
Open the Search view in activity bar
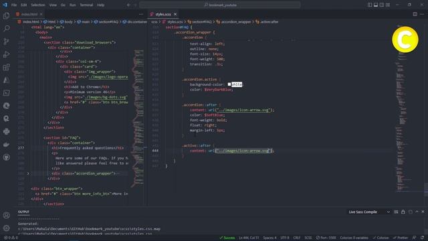[6, 28]
